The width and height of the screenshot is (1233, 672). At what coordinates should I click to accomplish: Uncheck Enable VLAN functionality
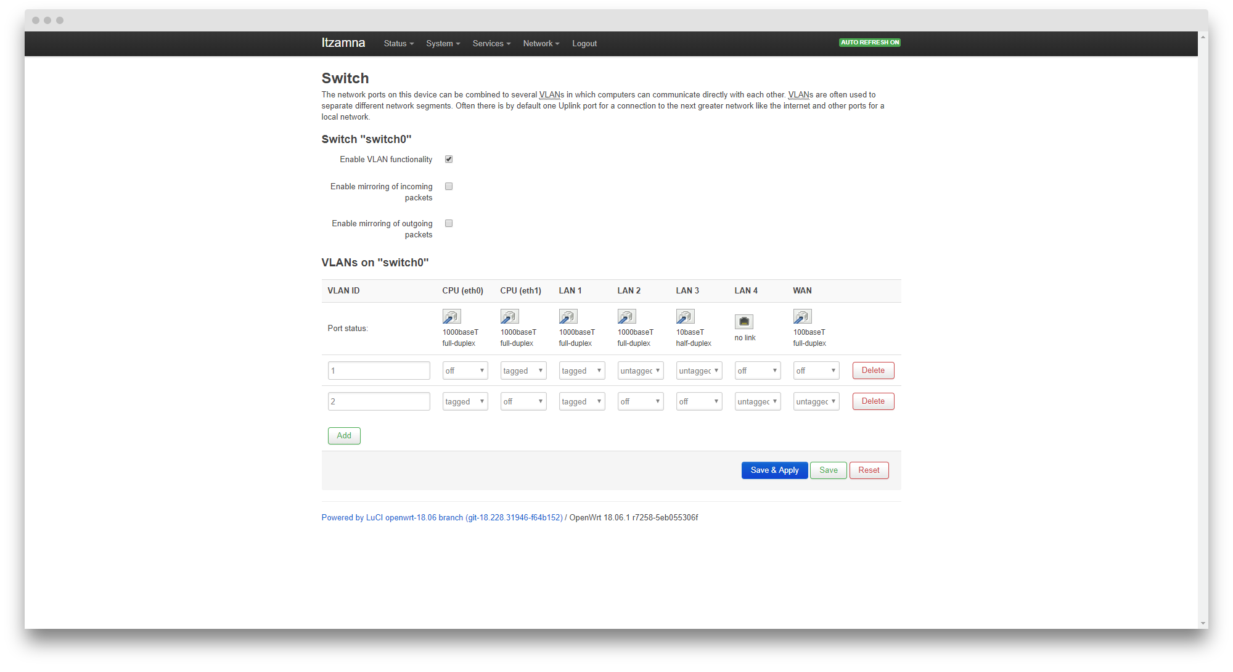tap(448, 159)
